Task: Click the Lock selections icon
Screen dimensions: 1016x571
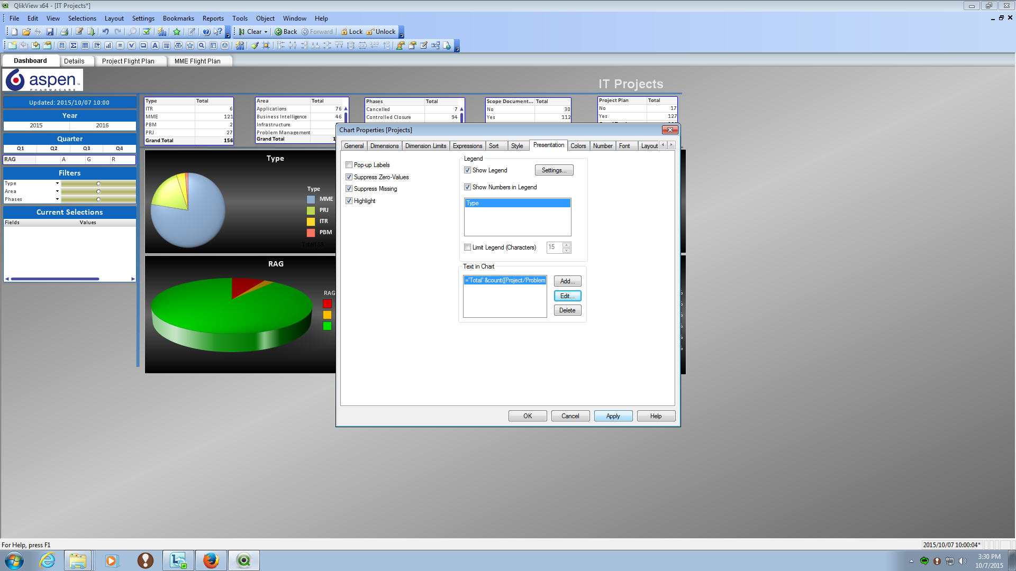Action: pos(344,32)
